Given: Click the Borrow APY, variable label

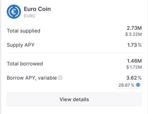Looking at the screenshot, I should click(x=32, y=78).
